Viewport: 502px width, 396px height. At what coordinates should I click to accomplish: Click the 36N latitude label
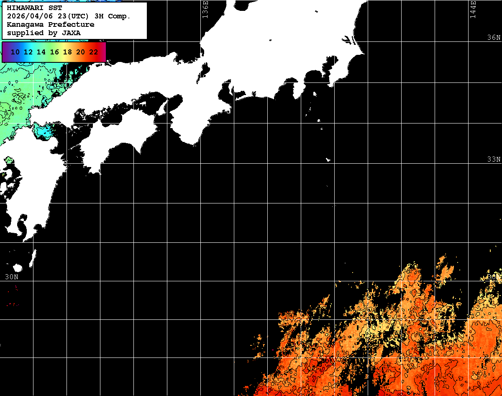coord(494,37)
